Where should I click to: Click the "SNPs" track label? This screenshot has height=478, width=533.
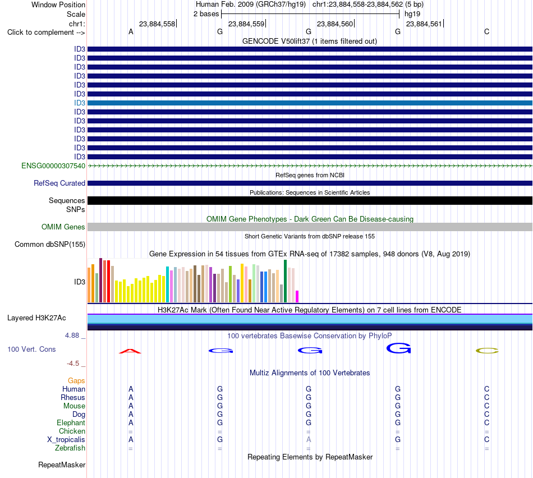(x=76, y=209)
